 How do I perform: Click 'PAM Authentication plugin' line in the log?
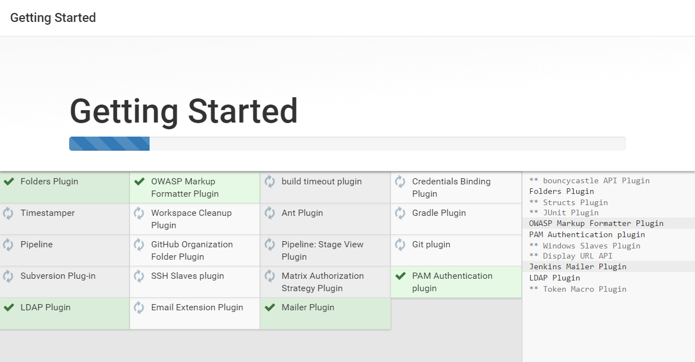click(x=587, y=234)
